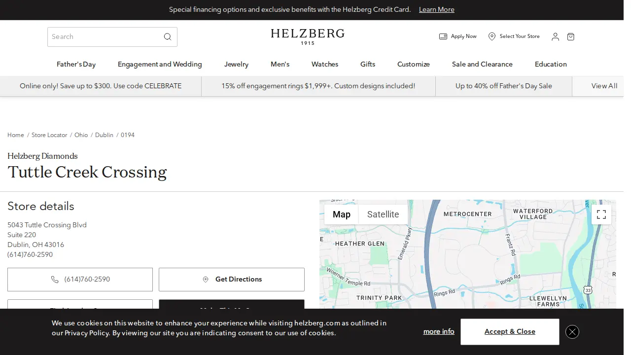
Task: Click the Select Your Store pin icon
Action: click(x=492, y=36)
